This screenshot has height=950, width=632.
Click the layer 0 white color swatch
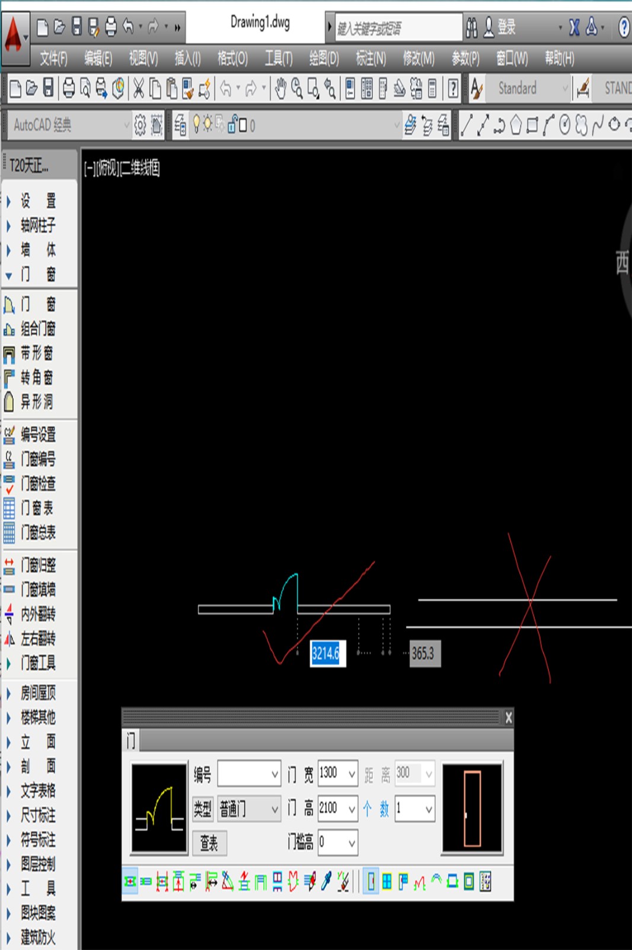pos(242,125)
